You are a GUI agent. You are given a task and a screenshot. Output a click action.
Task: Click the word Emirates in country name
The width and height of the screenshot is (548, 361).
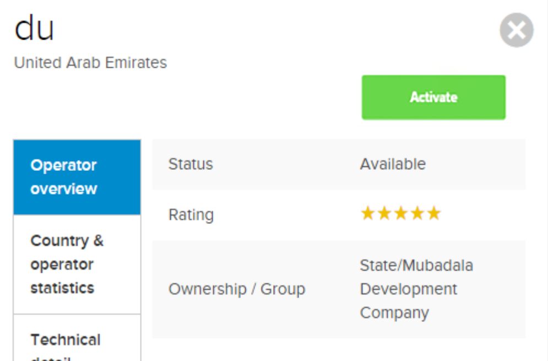pyautogui.click(x=137, y=63)
